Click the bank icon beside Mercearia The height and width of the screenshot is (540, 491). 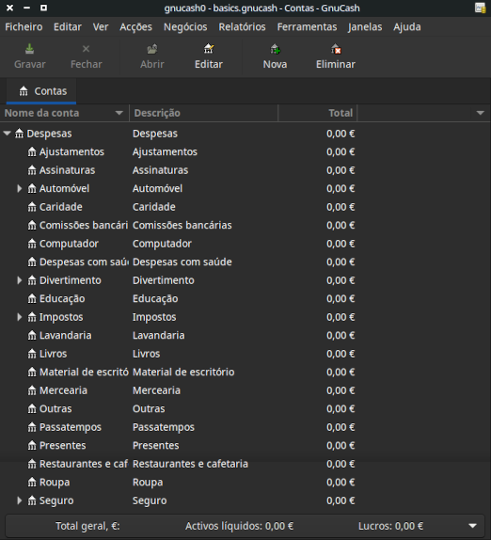tap(32, 390)
